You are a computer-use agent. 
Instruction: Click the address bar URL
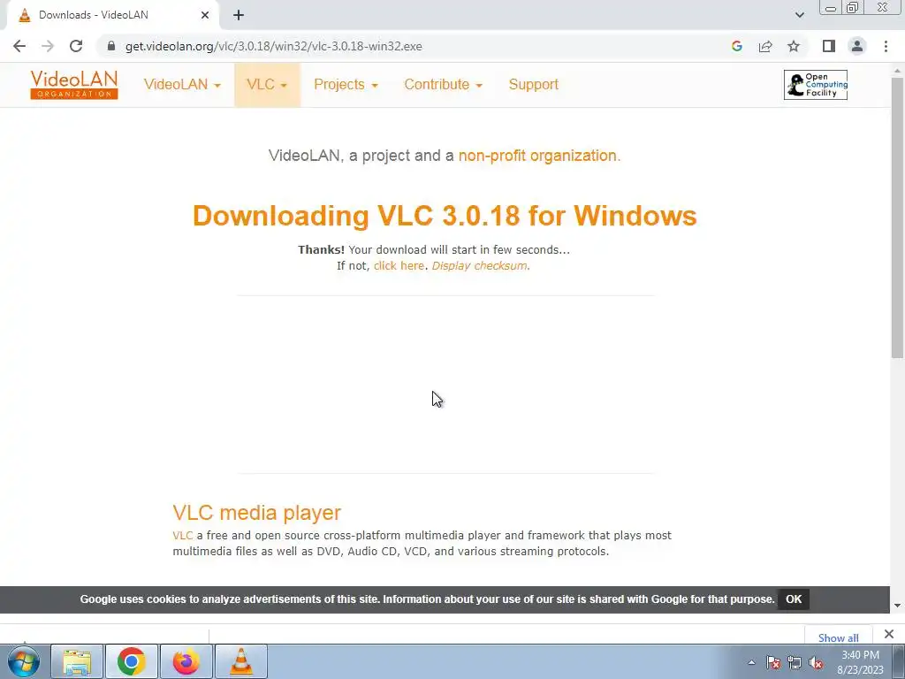(x=274, y=46)
